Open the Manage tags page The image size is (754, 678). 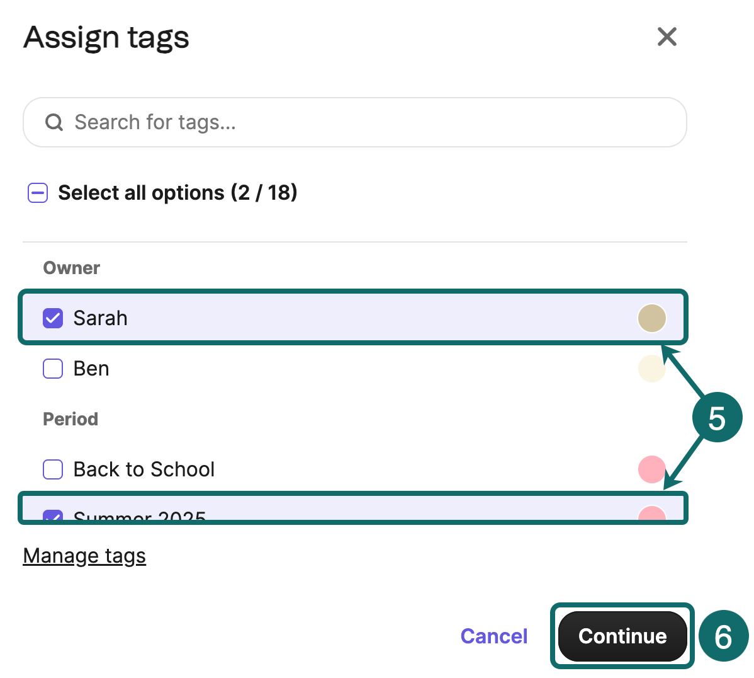[84, 556]
